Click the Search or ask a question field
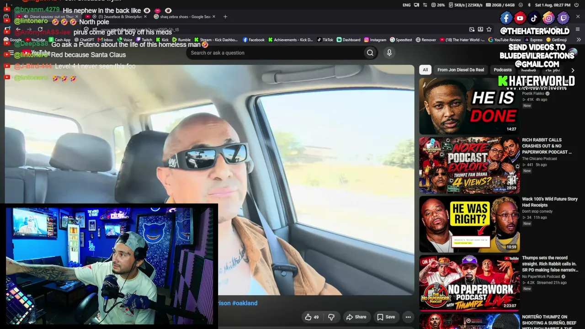The width and height of the screenshot is (585, 329). [275, 53]
